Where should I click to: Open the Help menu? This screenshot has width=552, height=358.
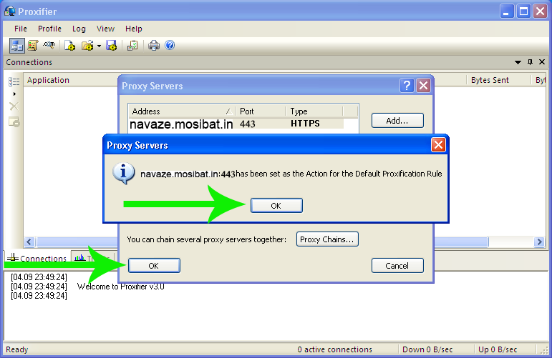click(x=134, y=29)
